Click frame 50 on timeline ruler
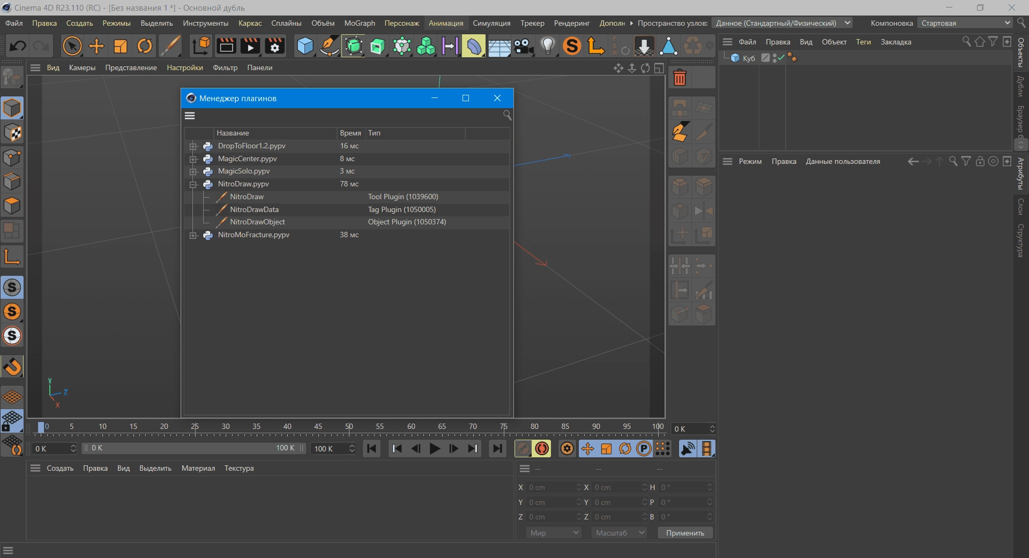The image size is (1029, 558). [349, 427]
